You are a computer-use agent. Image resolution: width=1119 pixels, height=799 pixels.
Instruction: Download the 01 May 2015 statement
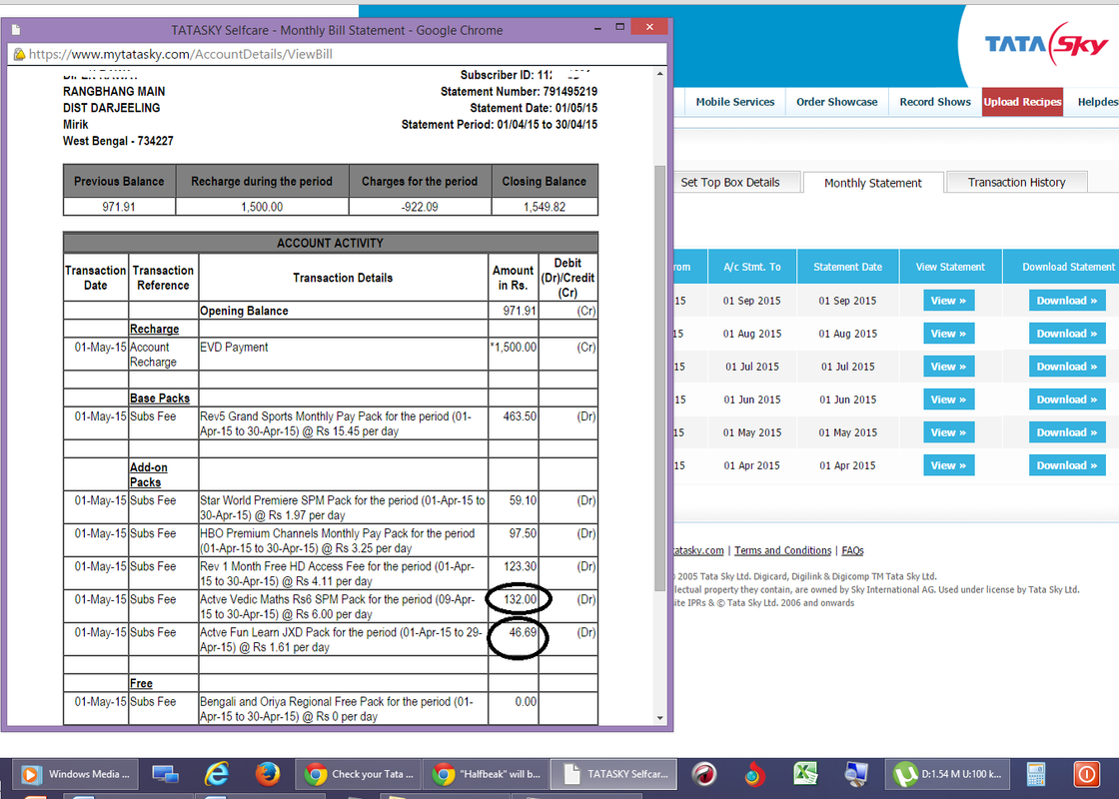pos(1067,432)
